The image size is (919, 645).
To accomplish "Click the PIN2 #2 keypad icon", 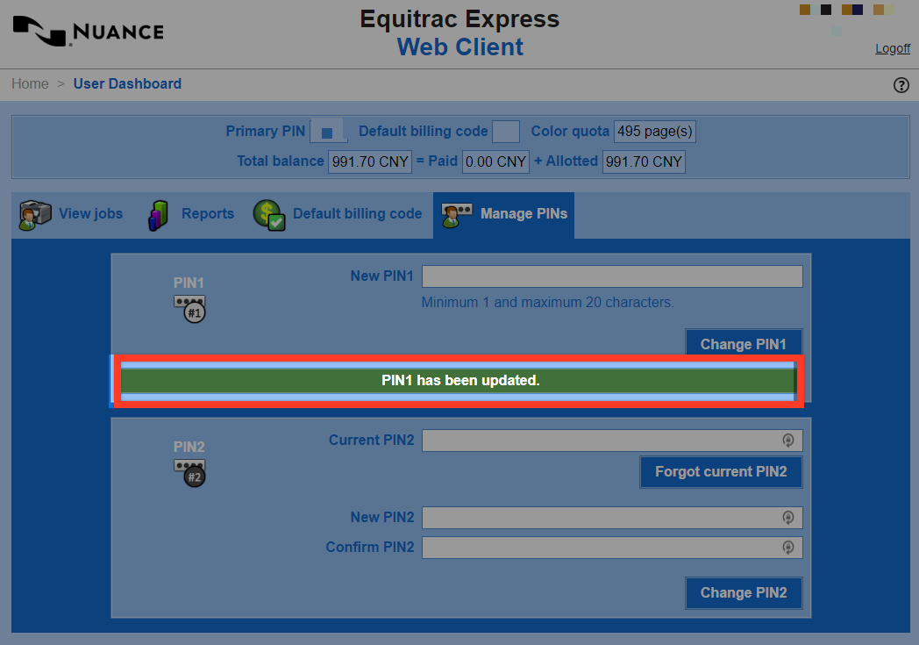I will 190,473.
